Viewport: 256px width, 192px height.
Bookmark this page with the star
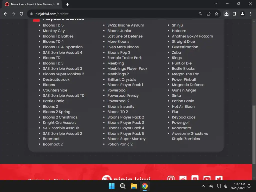point(216,14)
